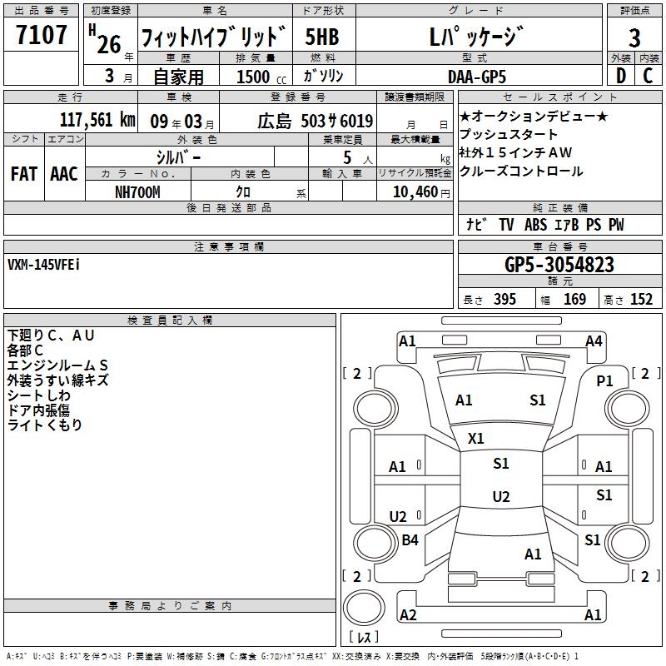Click the A4 damage marker on car diagram
666x666 pixels.
[x=594, y=340]
